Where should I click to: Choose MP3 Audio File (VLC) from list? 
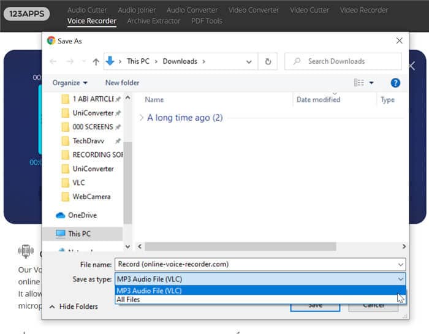point(260,290)
